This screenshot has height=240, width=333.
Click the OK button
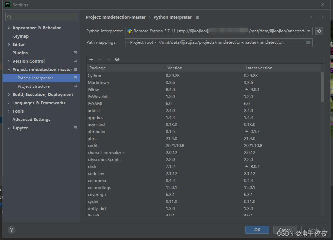[x=257, y=230]
